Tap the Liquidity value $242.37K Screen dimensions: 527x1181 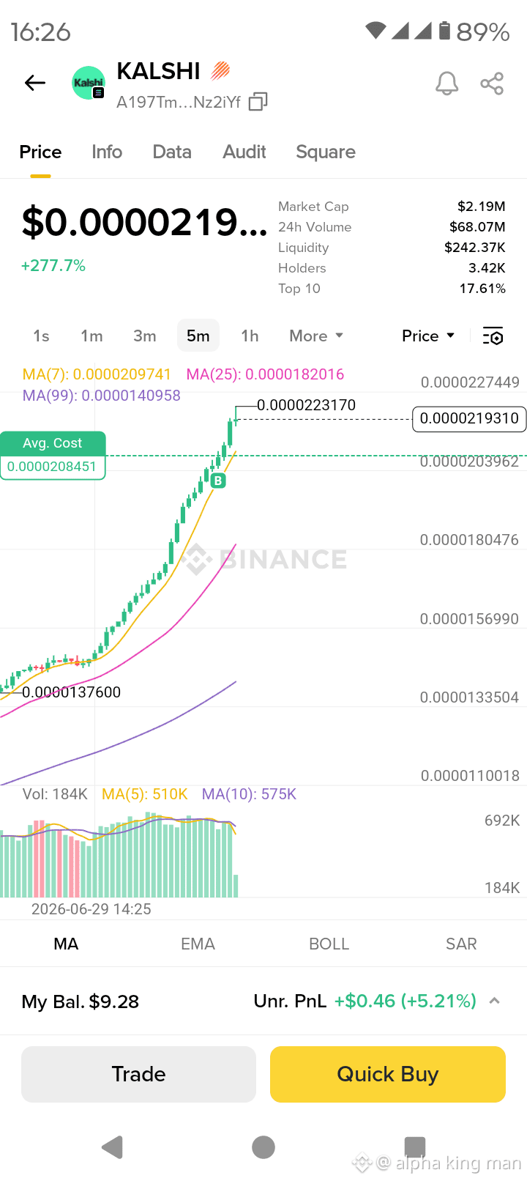(475, 248)
